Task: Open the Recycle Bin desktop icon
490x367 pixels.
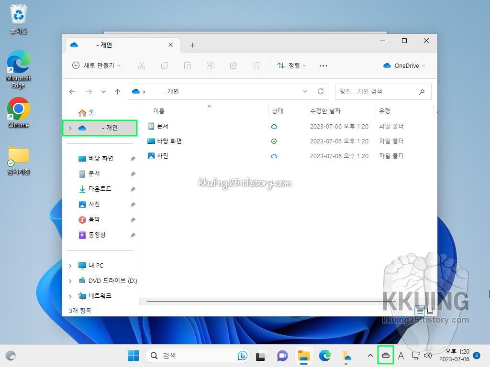Action: pyautogui.click(x=19, y=19)
